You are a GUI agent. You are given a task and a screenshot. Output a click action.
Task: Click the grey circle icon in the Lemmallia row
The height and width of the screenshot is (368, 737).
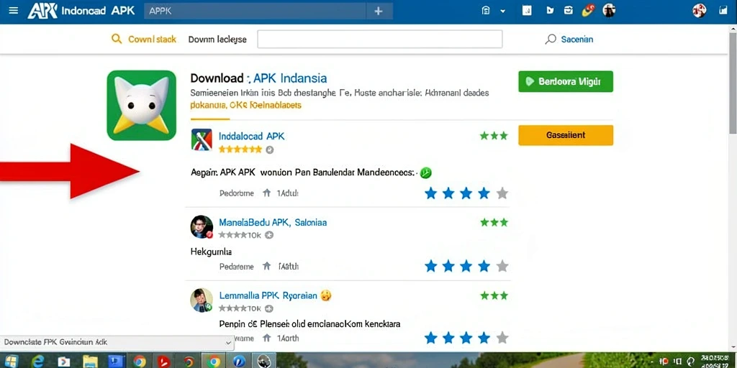[x=269, y=309]
